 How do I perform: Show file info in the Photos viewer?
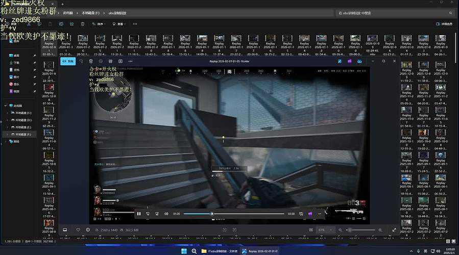(88, 230)
